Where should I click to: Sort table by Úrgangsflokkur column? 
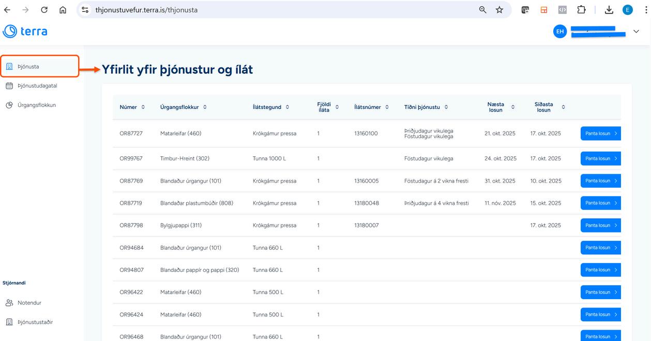[205, 107]
